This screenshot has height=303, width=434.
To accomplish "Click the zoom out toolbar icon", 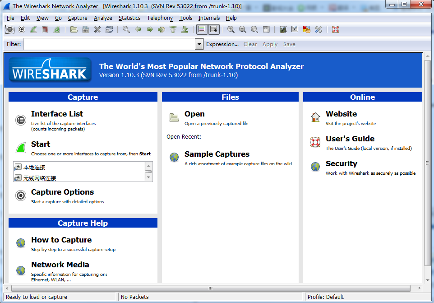I will (x=243, y=29).
